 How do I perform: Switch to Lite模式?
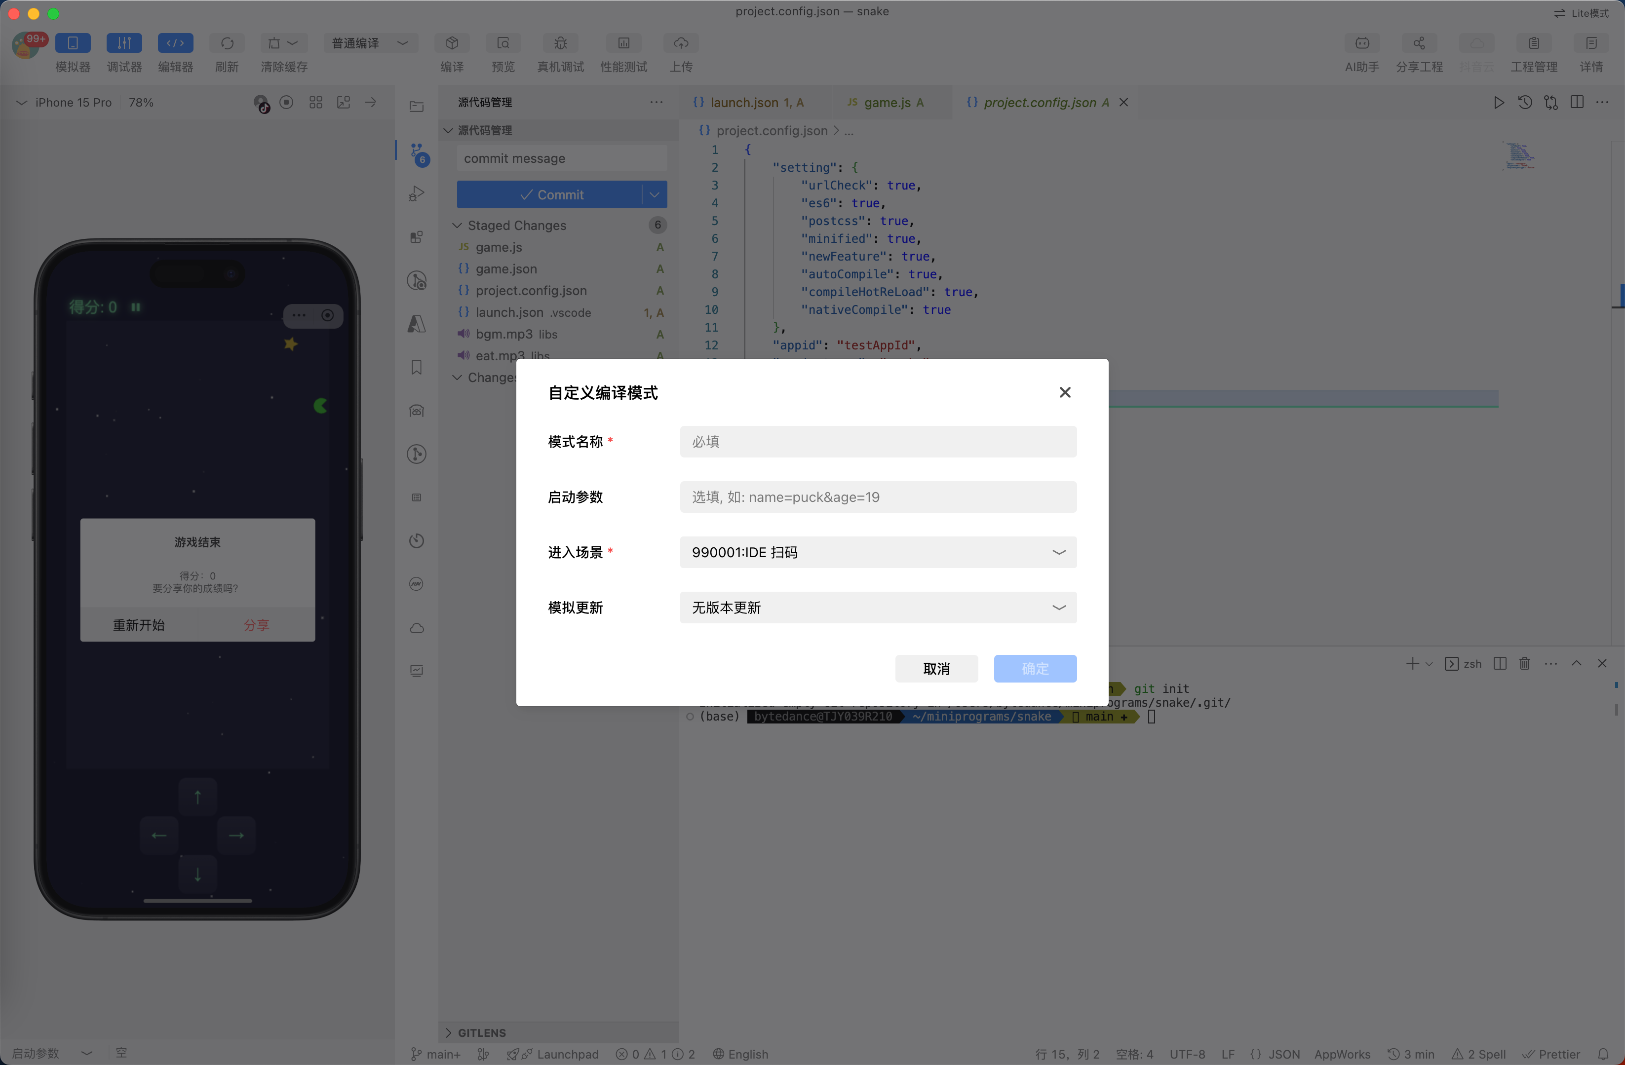[1581, 13]
